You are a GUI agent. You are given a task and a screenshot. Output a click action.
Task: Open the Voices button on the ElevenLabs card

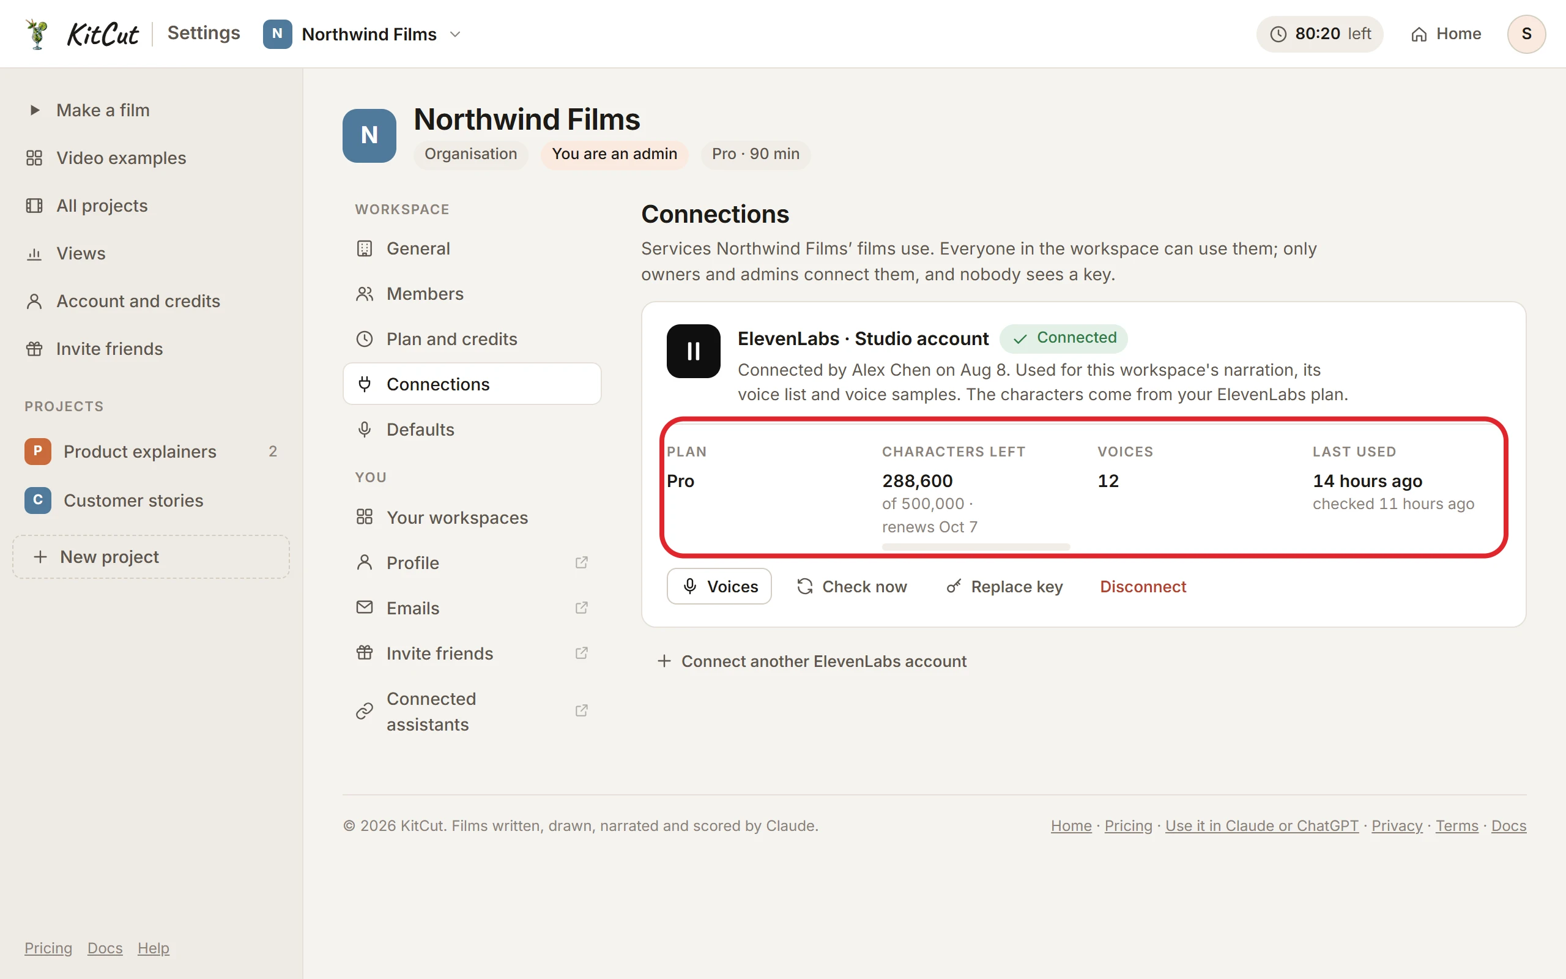(719, 587)
